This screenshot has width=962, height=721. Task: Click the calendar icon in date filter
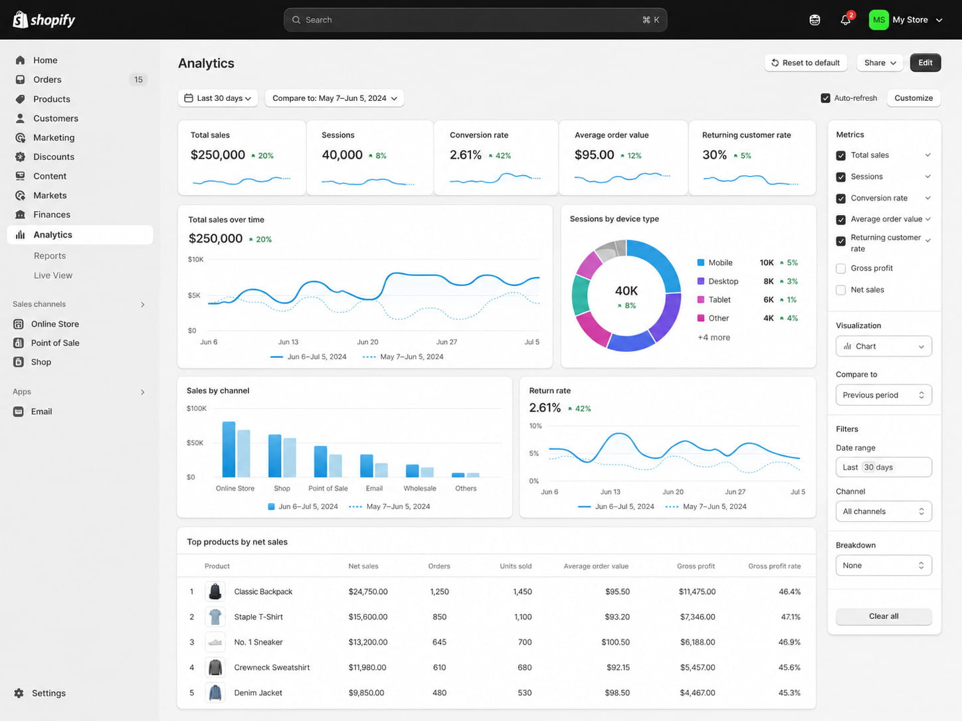189,98
